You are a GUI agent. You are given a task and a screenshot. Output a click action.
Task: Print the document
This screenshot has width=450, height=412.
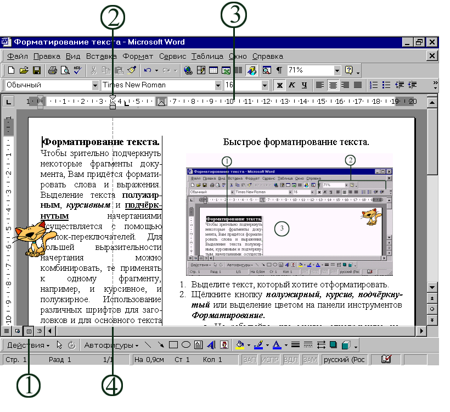click(53, 70)
